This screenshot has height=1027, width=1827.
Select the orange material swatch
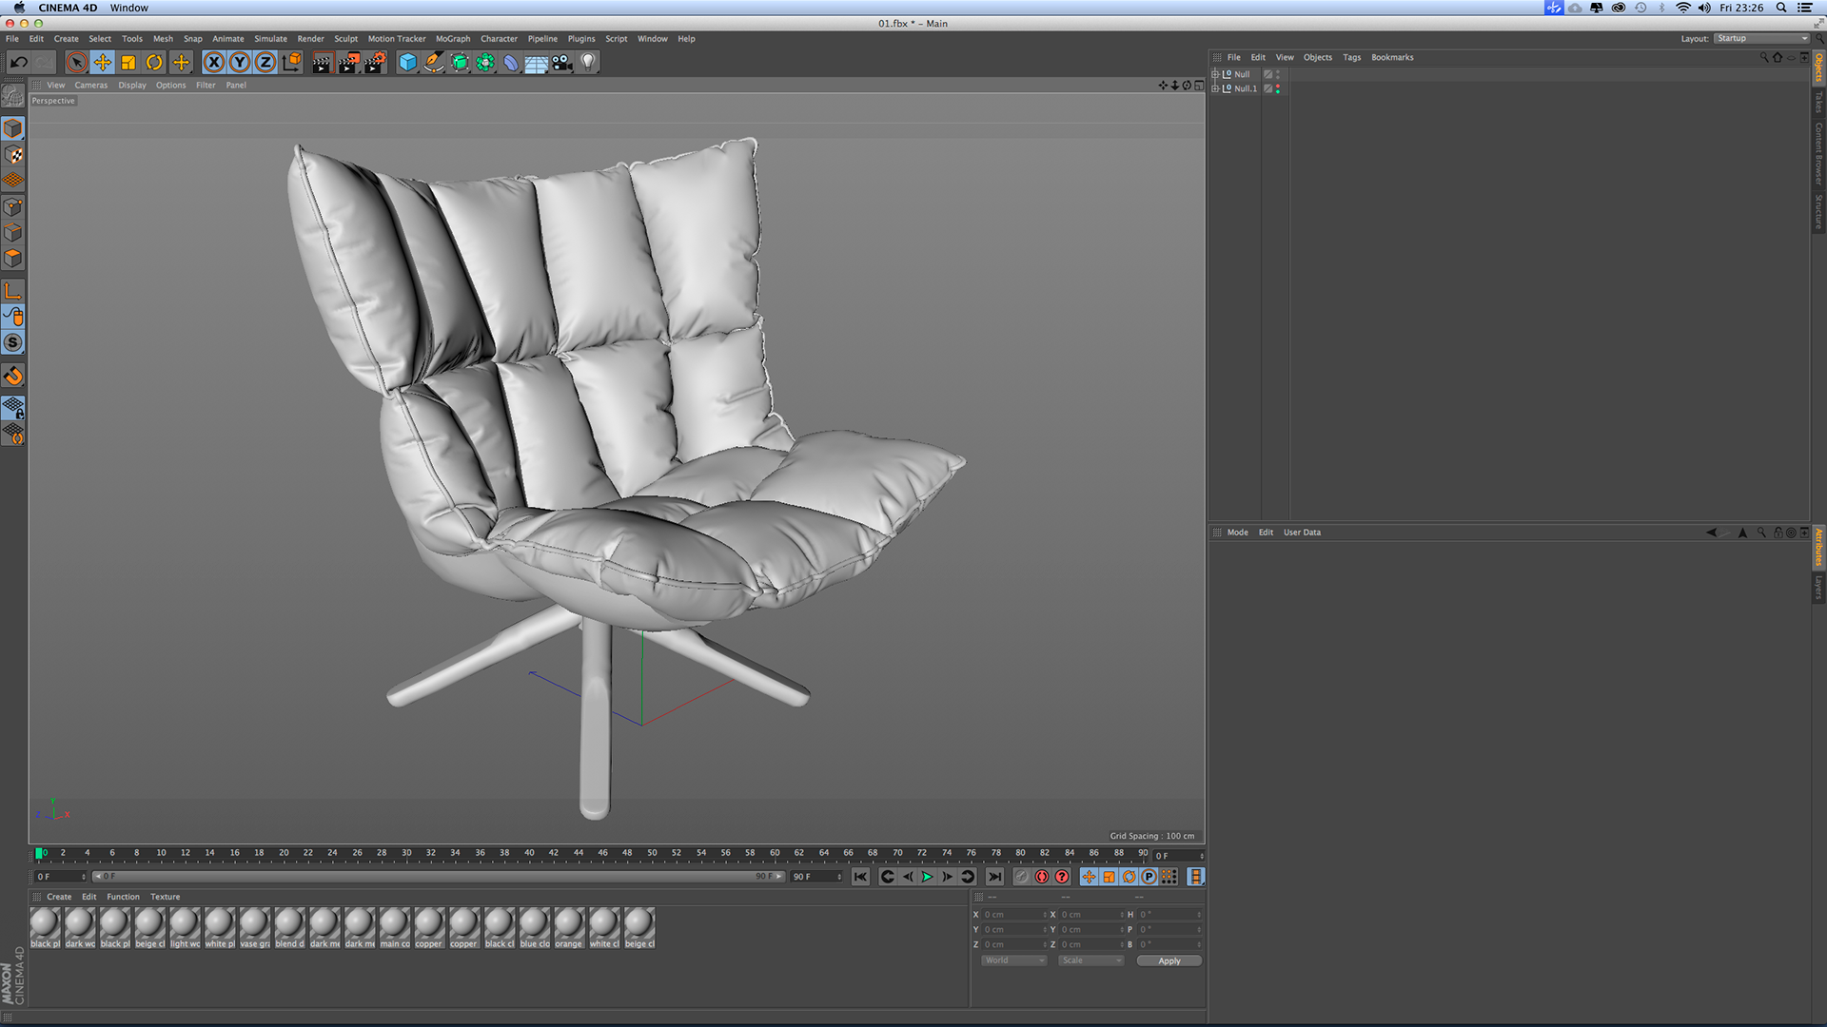pyautogui.click(x=568, y=923)
